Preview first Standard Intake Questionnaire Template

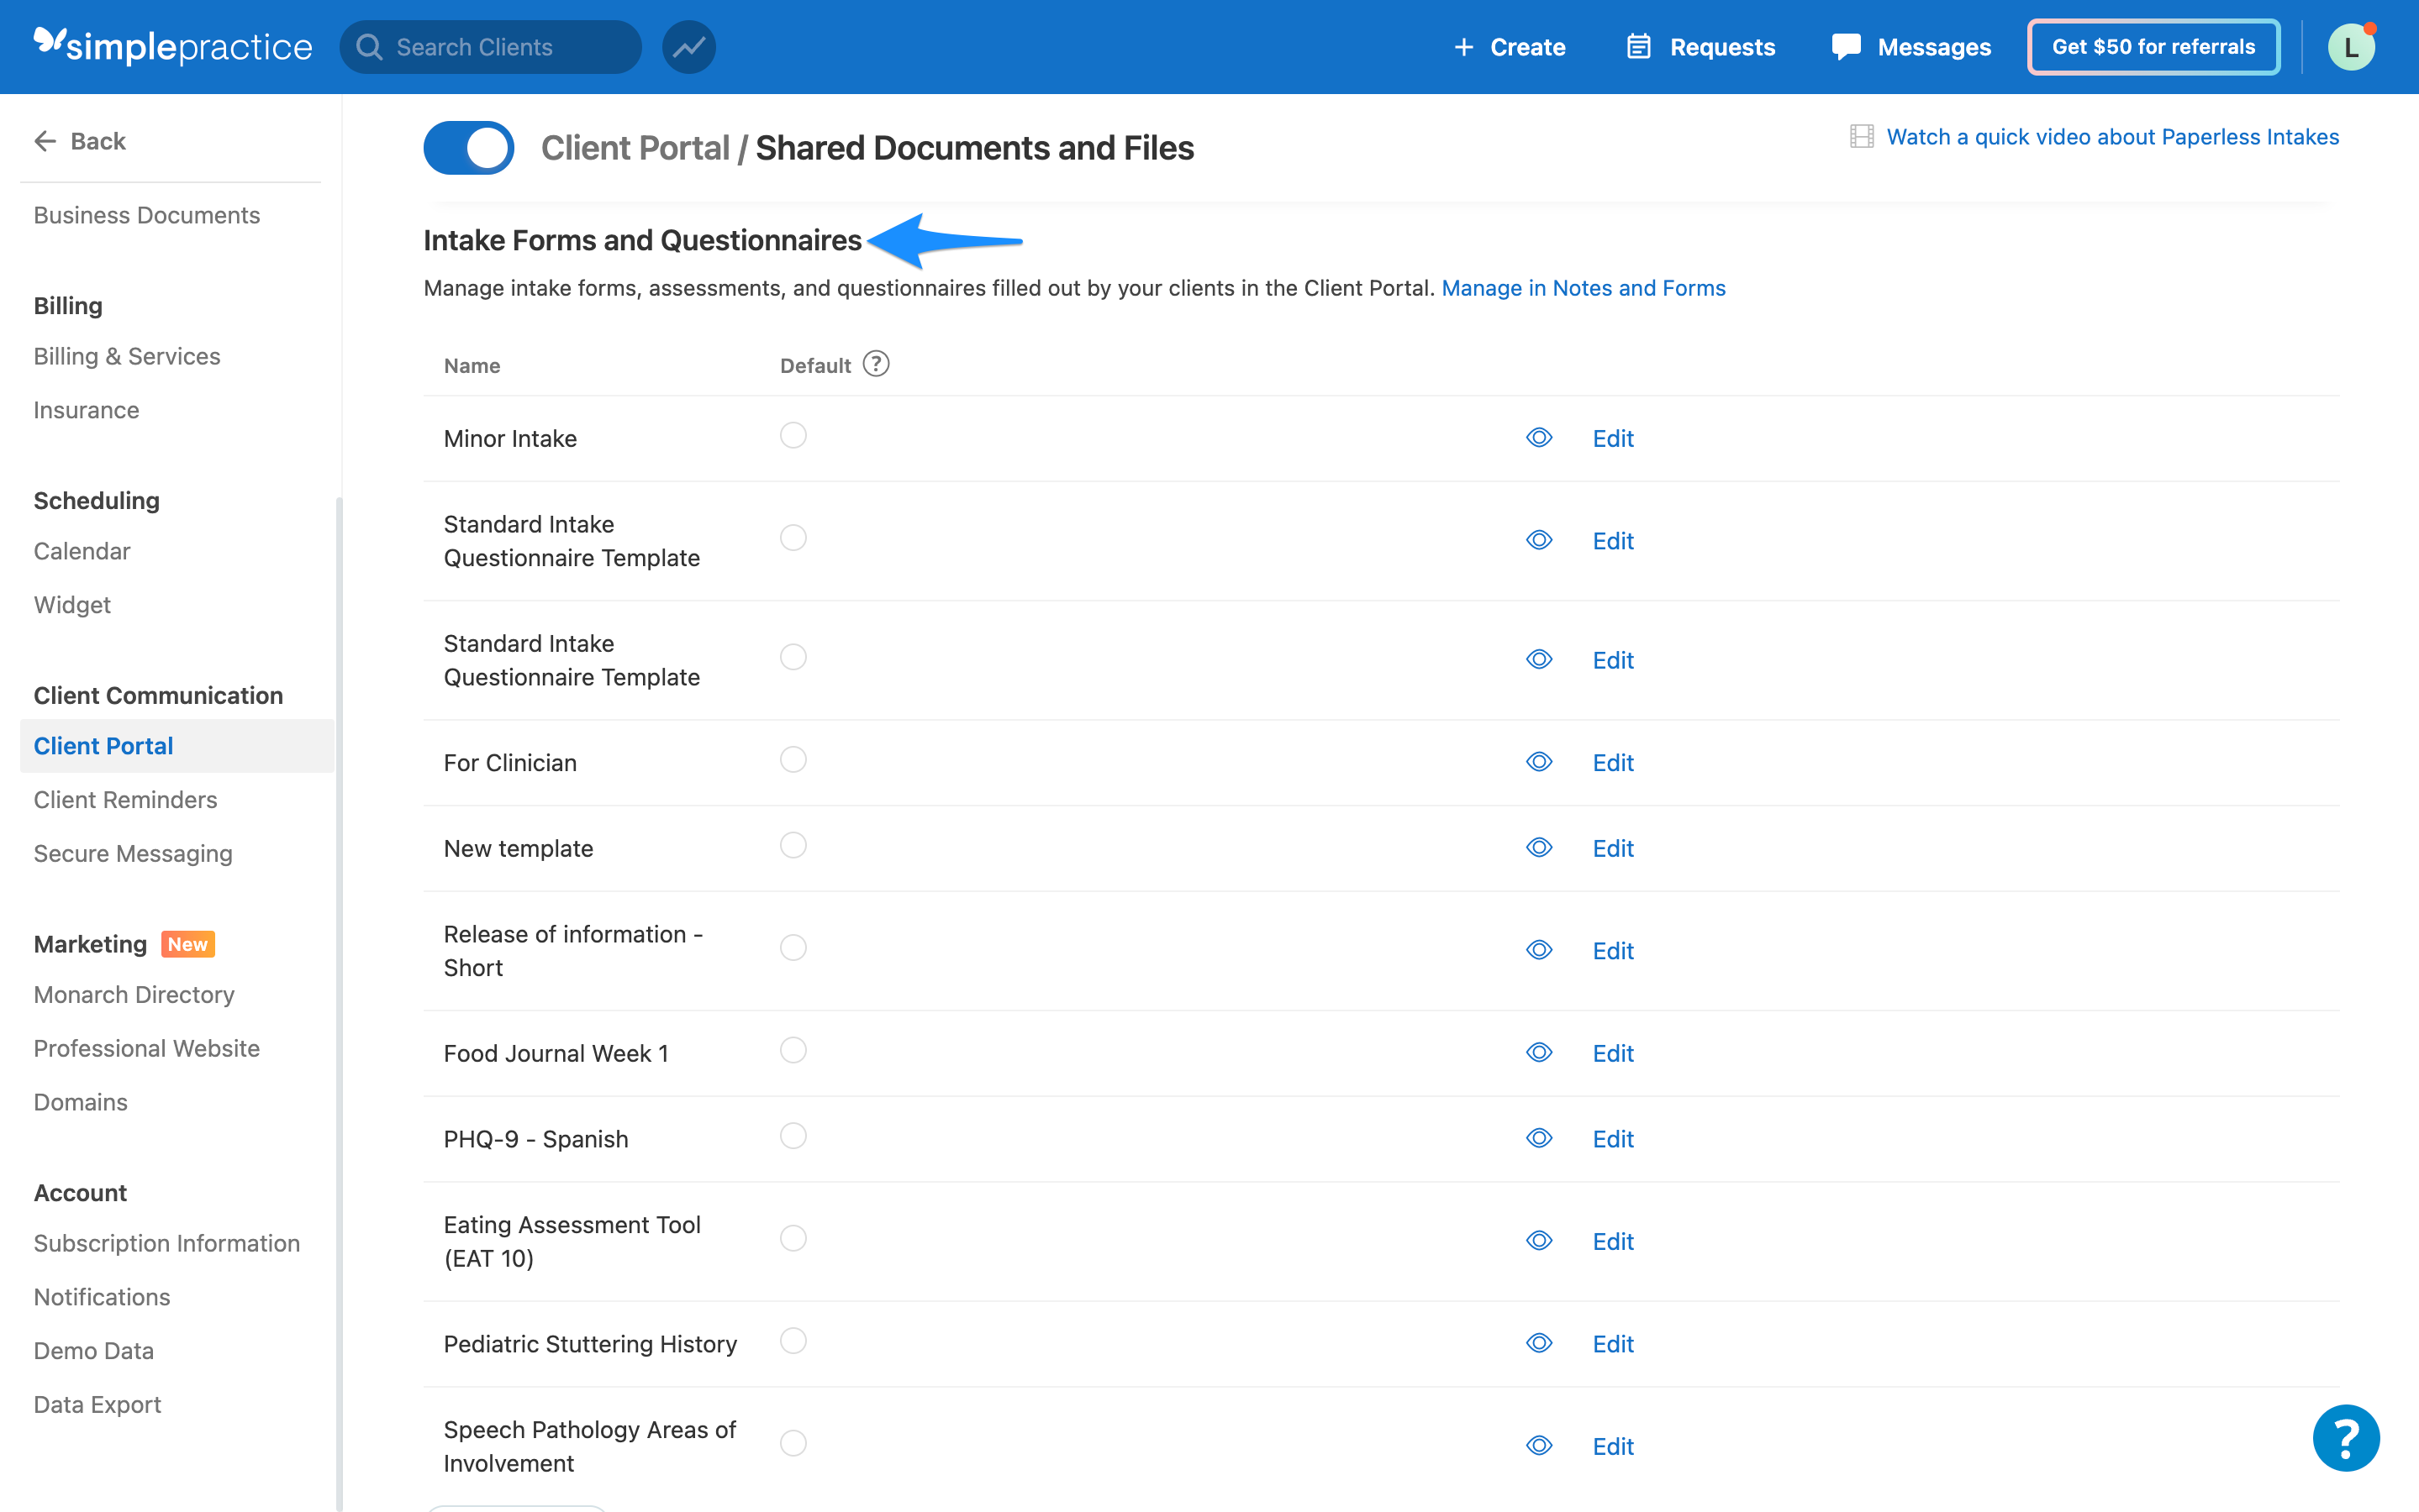click(1539, 541)
